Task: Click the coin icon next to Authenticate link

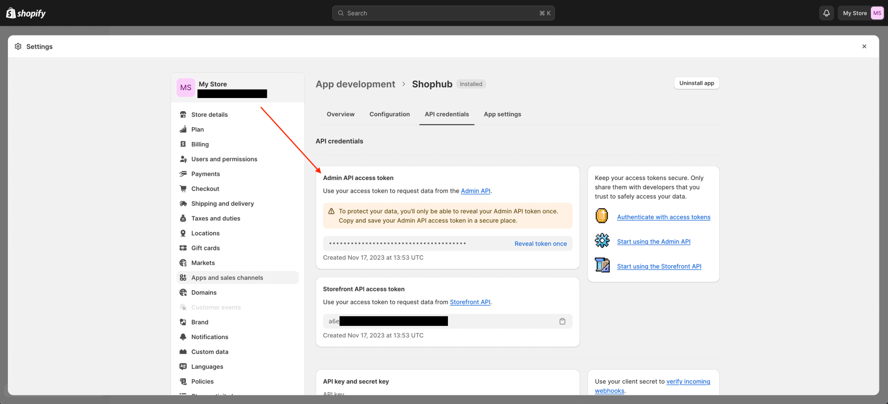Action: pyautogui.click(x=601, y=215)
